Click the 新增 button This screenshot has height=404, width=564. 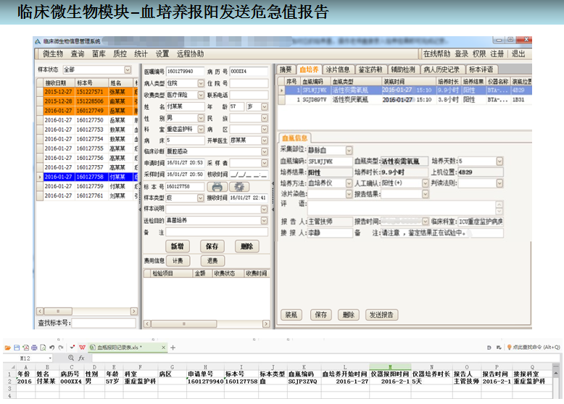178,246
